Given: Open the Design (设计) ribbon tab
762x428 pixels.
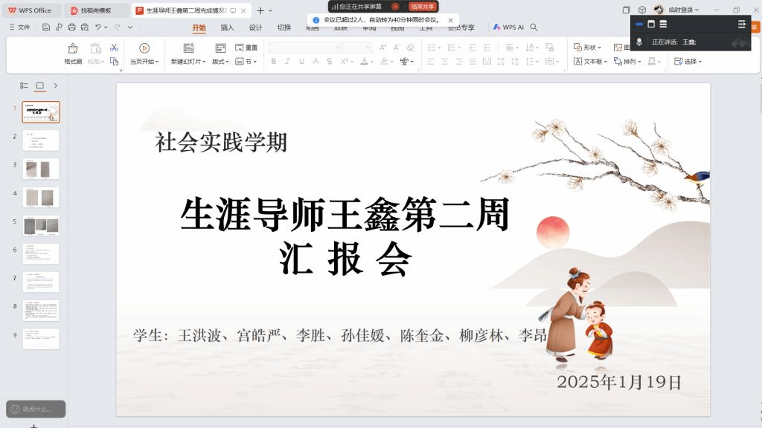Looking at the screenshot, I should coord(255,27).
